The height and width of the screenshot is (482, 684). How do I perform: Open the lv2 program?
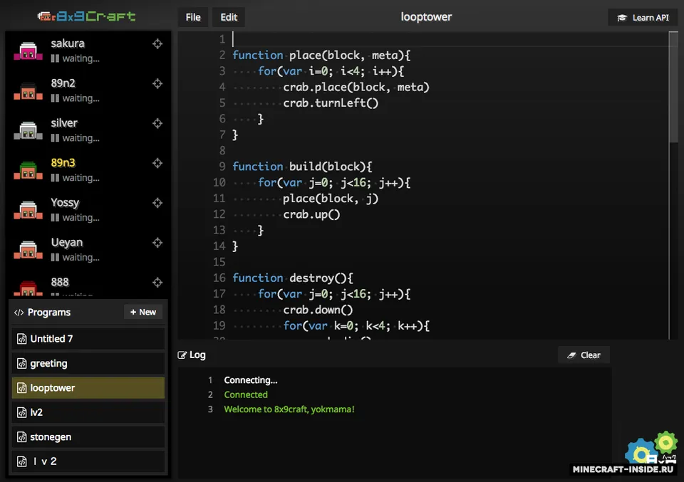[88, 412]
